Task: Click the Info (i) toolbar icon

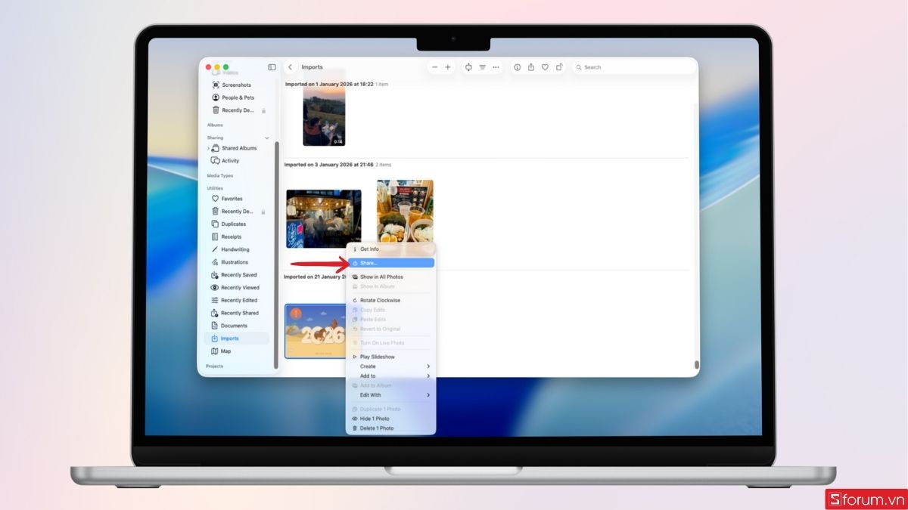Action: (x=518, y=67)
